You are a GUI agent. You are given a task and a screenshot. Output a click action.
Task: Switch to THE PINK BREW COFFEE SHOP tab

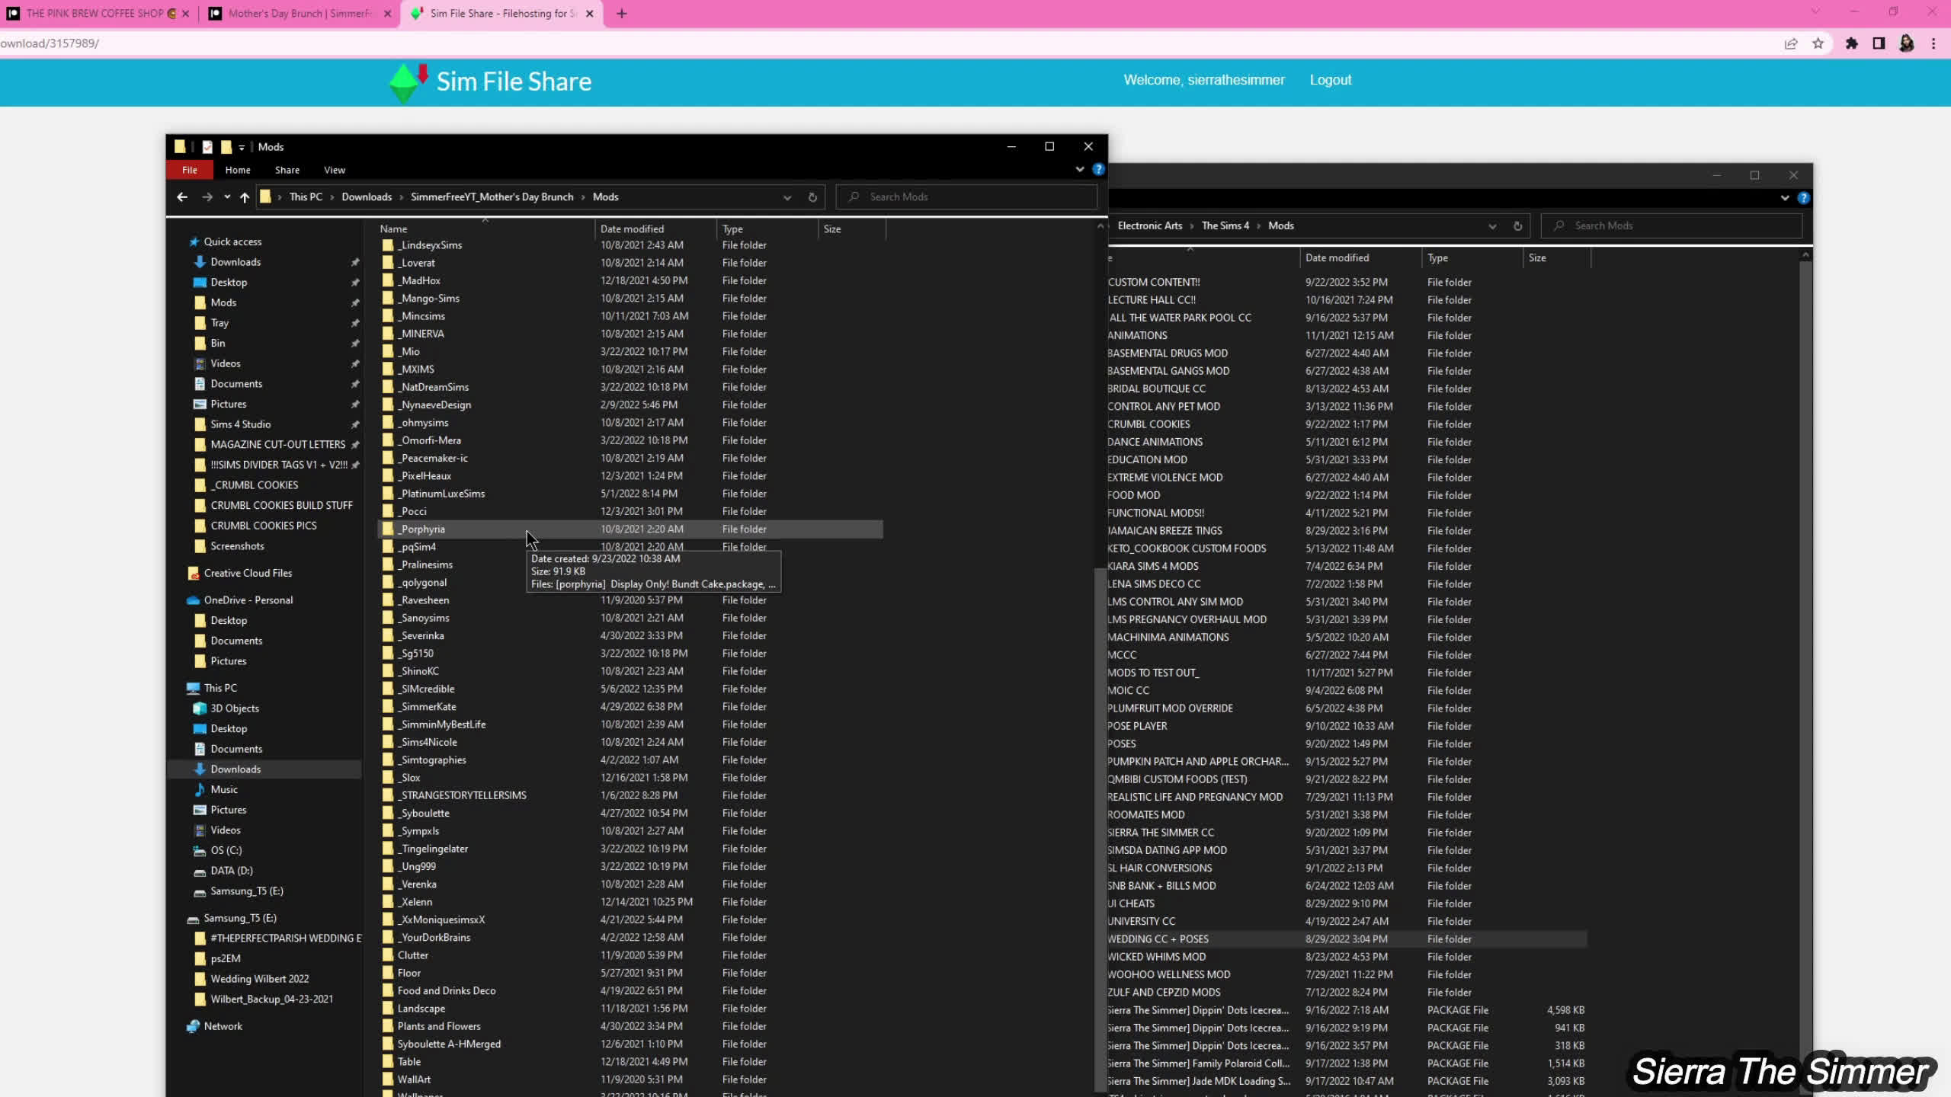click(x=95, y=13)
